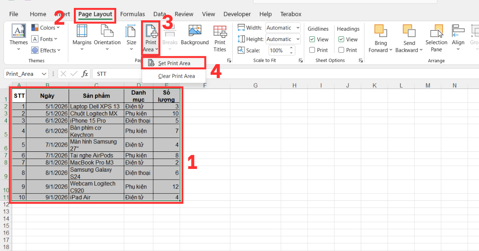Click cell containing Chuột Logitech MX
Screen dimensions: 479x251
96,114
